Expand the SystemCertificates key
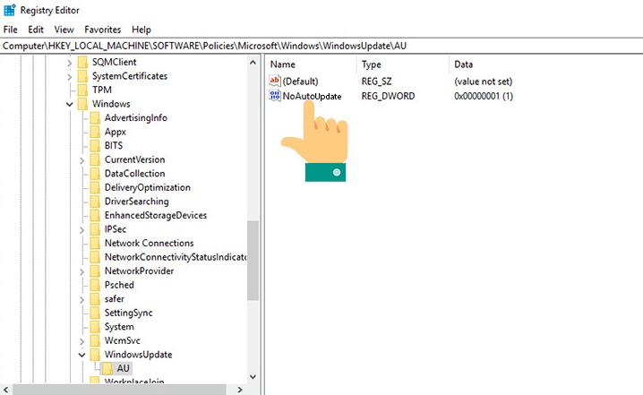This screenshot has width=643, height=395. click(x=69, y=77)
